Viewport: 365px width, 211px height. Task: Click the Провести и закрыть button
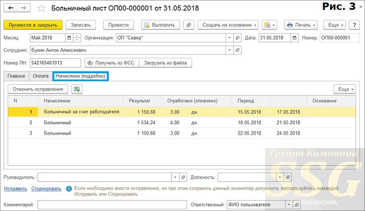tap(33, 24)
